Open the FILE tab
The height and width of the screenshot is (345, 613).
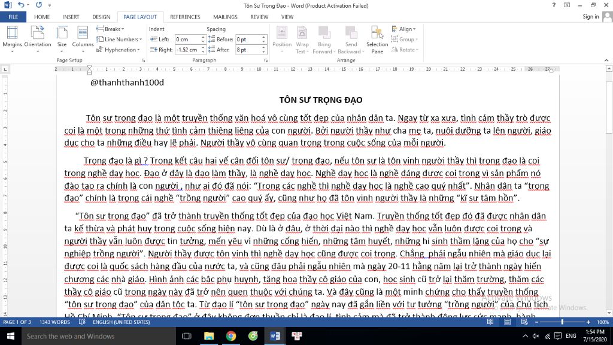pyautogui.click(x=13, y=17)
